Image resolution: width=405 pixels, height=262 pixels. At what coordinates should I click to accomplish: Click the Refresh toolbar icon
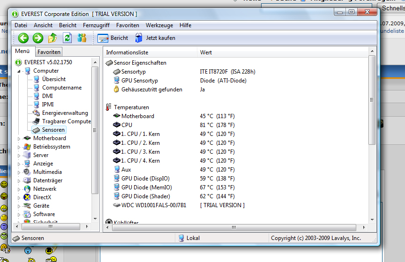click(x=67, y=38)
